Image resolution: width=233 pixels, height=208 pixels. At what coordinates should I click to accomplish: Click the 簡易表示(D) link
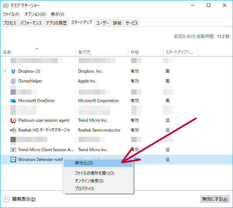tap(24, 199)
